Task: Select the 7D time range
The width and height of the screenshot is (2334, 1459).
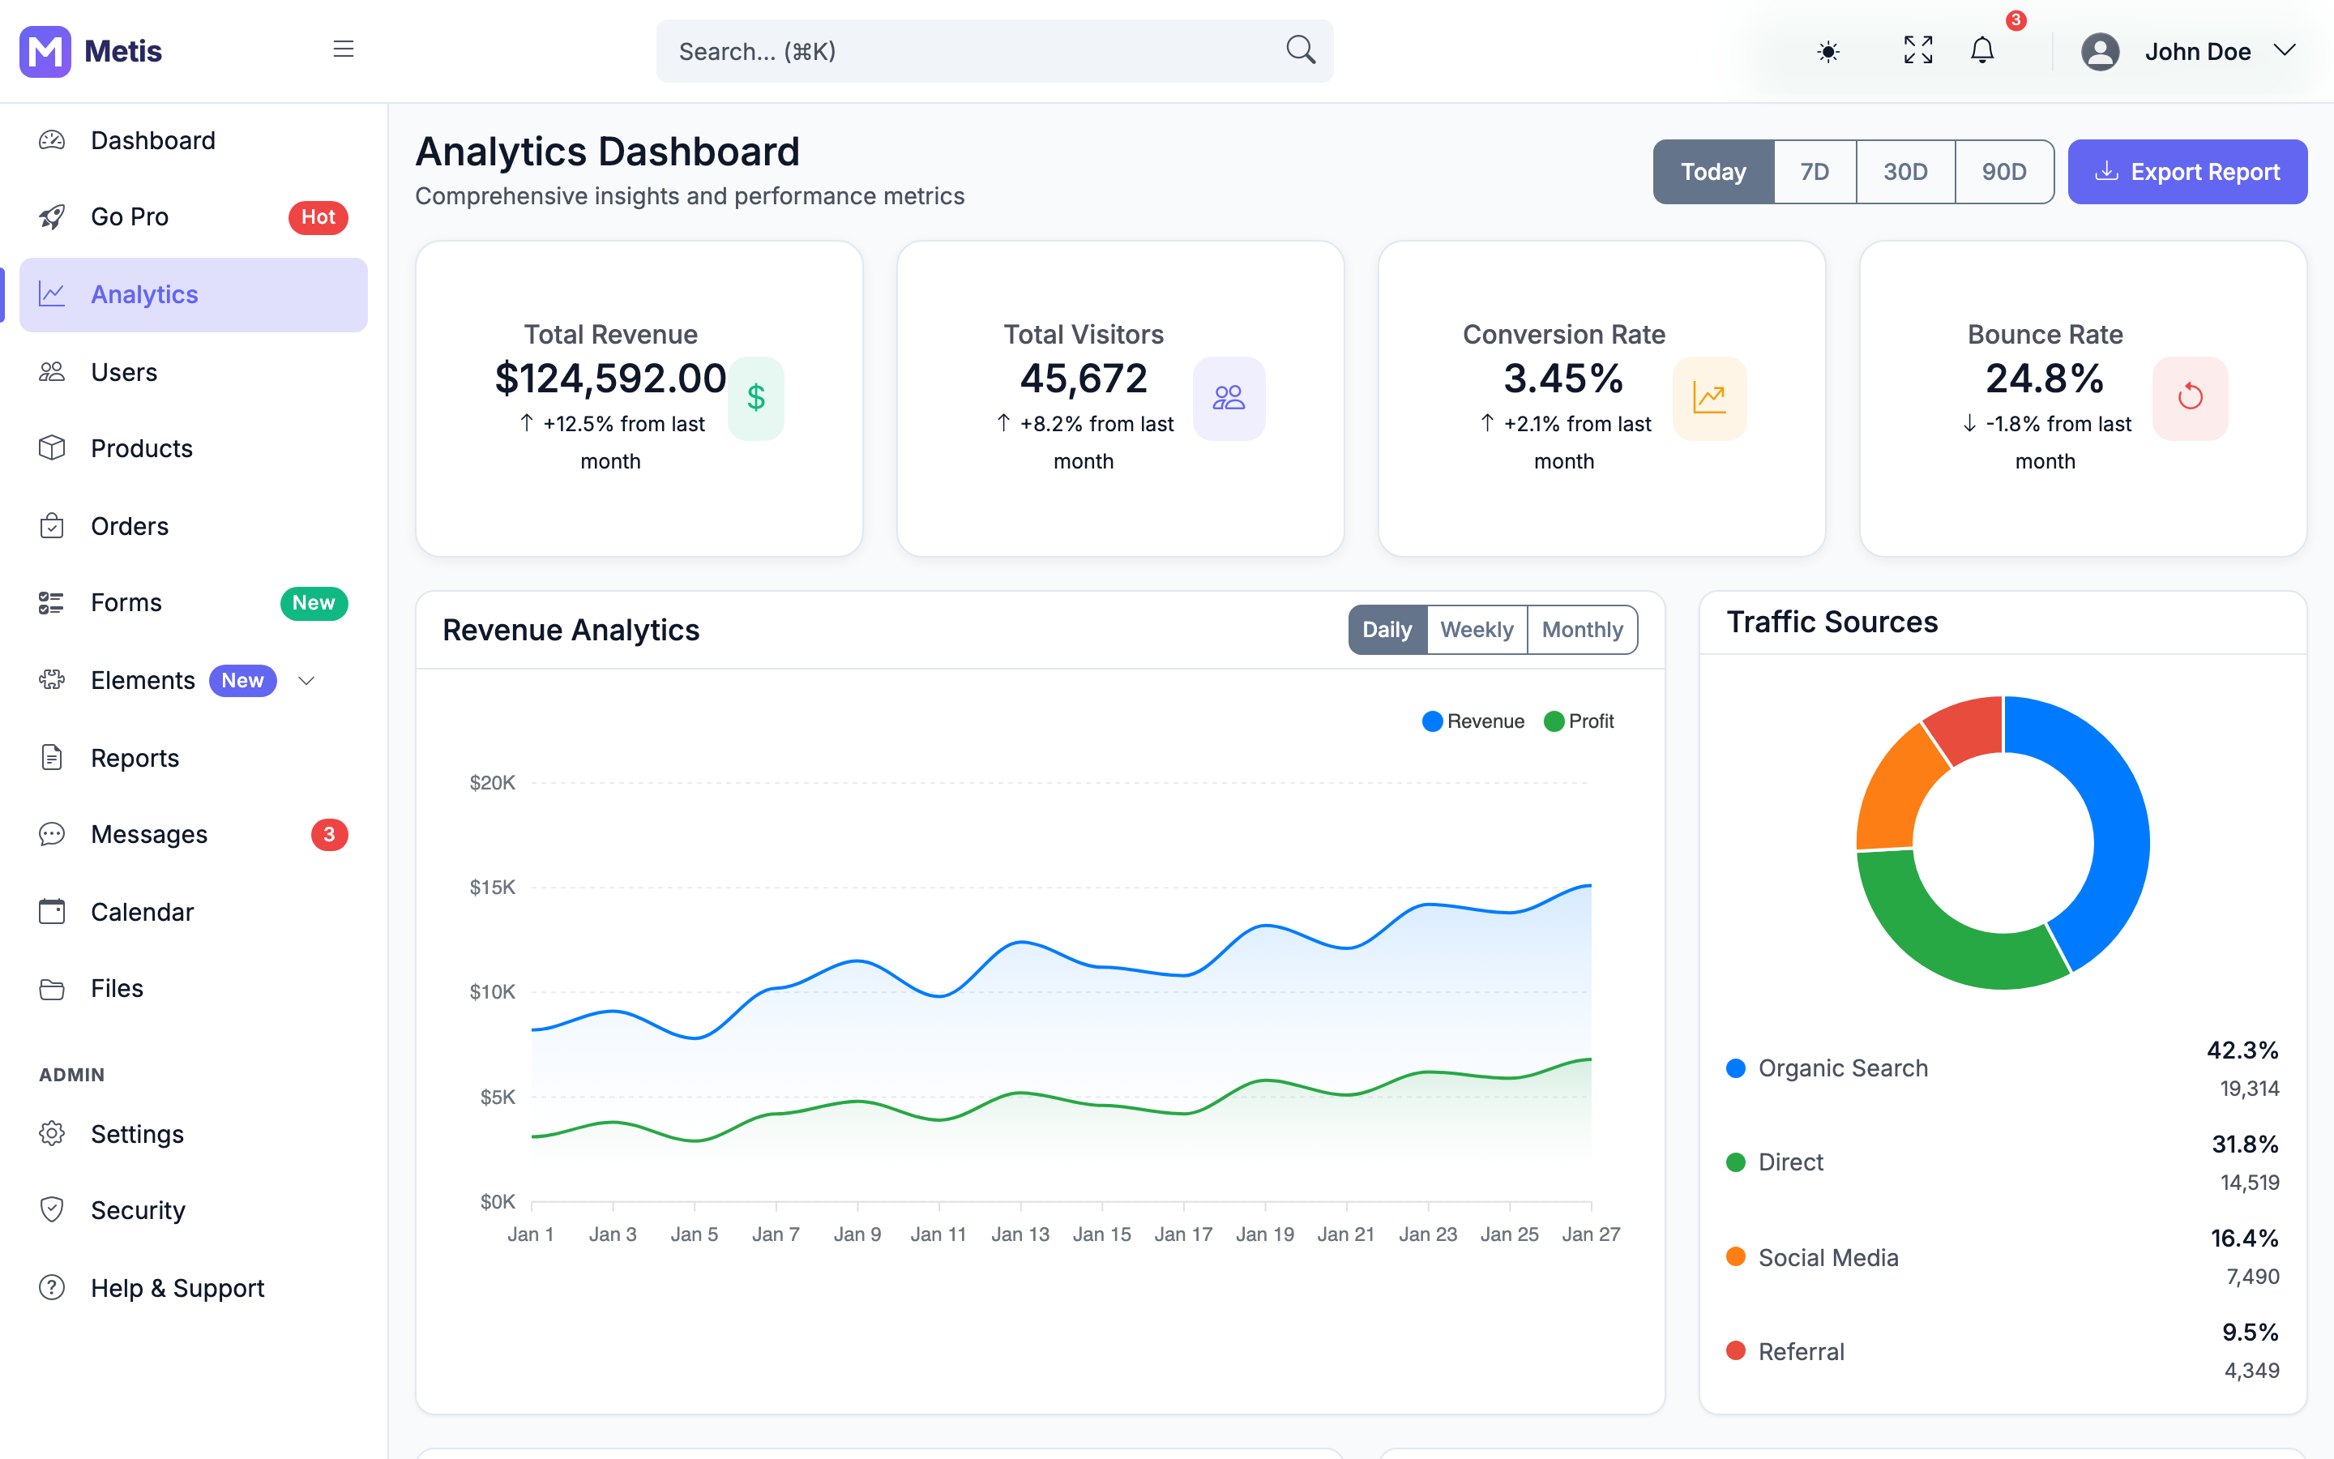Action: click(x=1815, y=172)
